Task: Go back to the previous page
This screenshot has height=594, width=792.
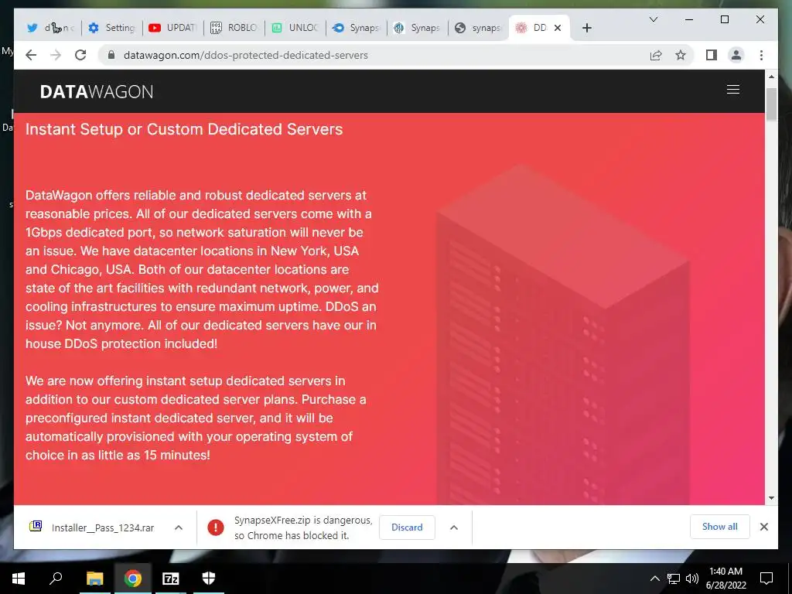Action: 31,55
